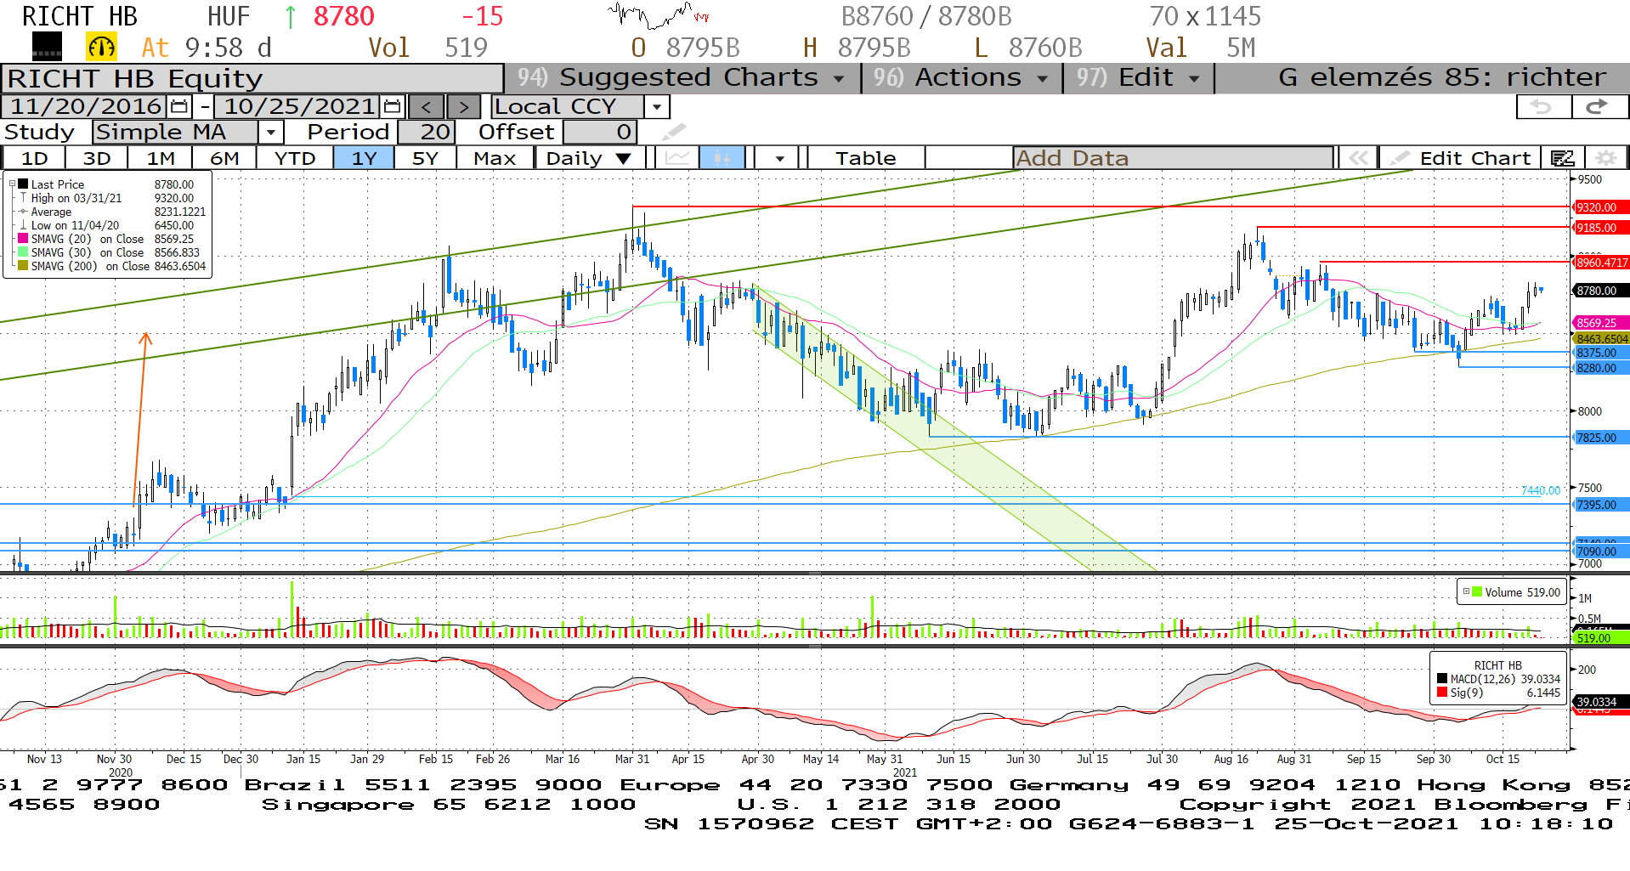The image size is (1630, 871).
Task: Collapse the Last Price legend tree
Action: pyautogui.click(x=12, y=184)
